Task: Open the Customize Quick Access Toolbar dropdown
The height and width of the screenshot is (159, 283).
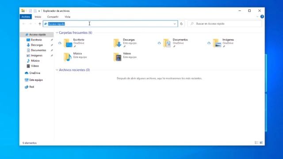Action: pyautogui.click(x=39, y=11)
